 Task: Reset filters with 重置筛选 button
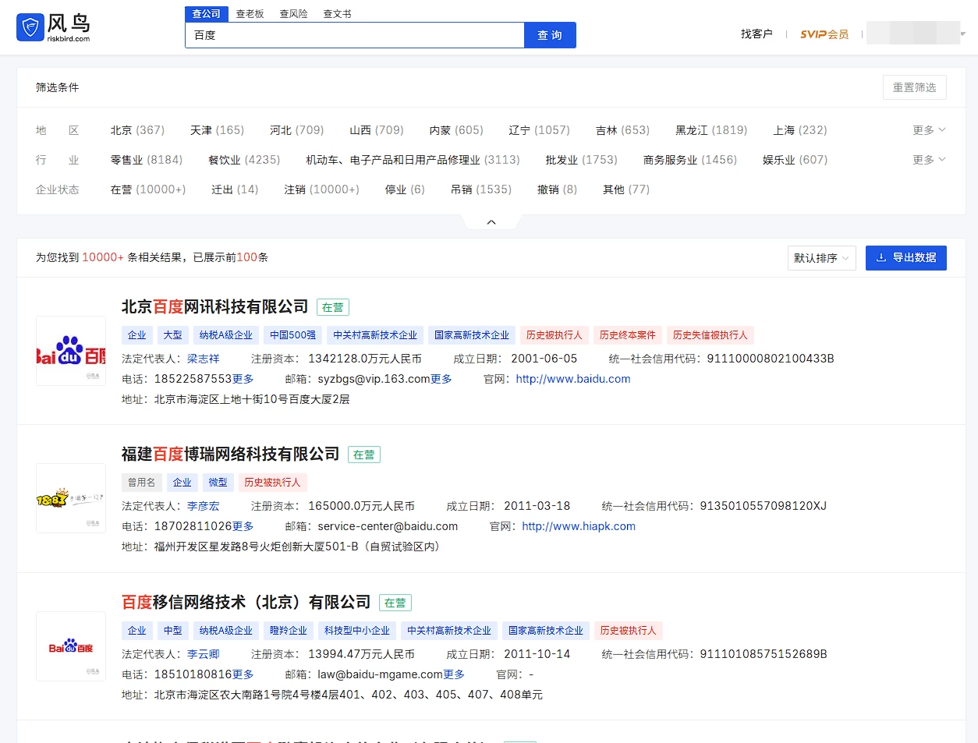point(914,87)
